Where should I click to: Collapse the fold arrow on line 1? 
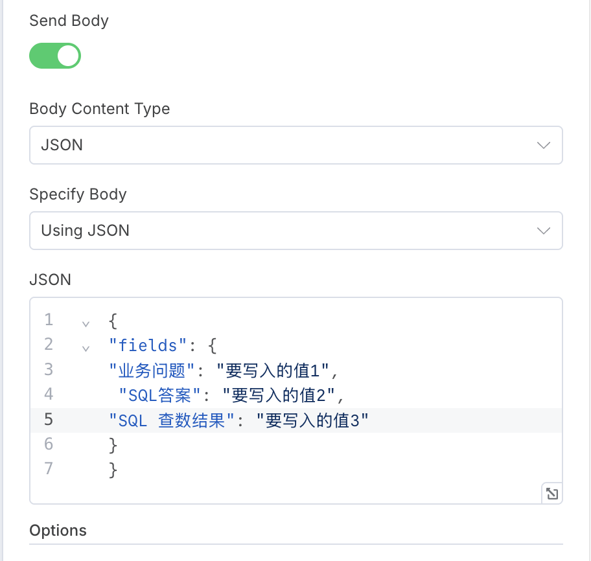tap(86, 322)
